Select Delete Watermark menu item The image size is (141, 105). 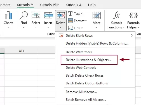point(95,52)
